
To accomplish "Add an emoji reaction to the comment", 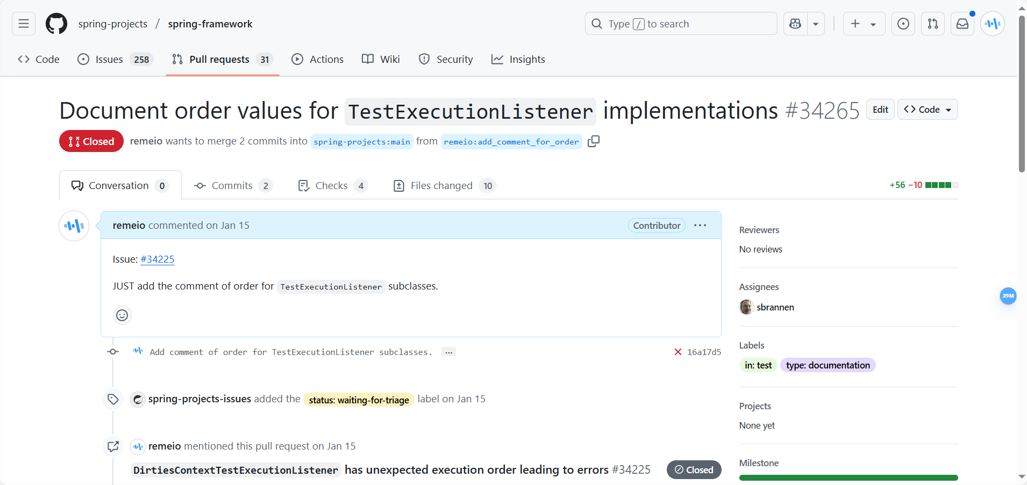I will coord(122,315).
